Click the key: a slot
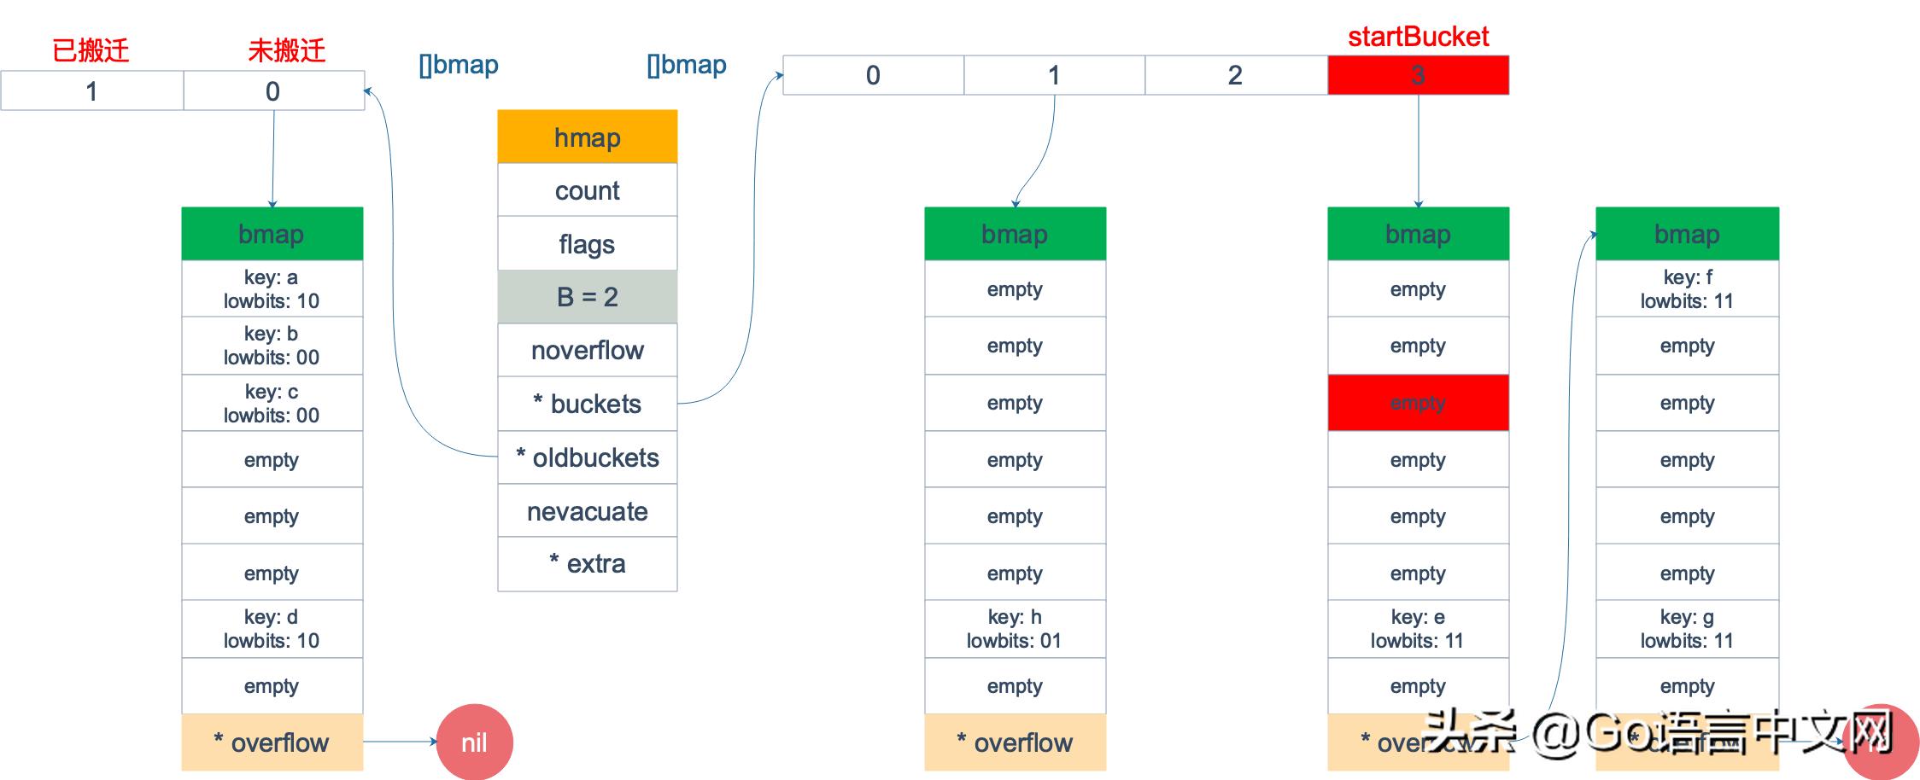 tap(272, 288)
